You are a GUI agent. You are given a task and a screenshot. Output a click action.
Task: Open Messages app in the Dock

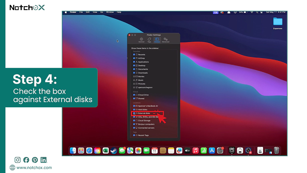pyautogui.click(x=122, y=150)
